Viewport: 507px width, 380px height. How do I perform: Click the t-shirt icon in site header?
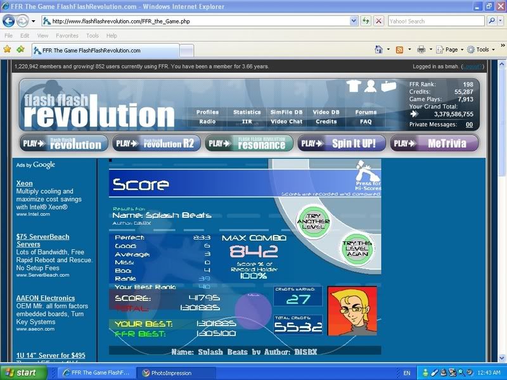pos(354,85)
